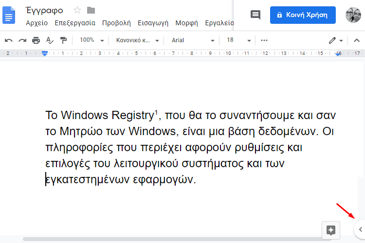Open the Κανονικό κ... style dropdown
The height and width of the screenshot is (243, 365).
(137, 40)
